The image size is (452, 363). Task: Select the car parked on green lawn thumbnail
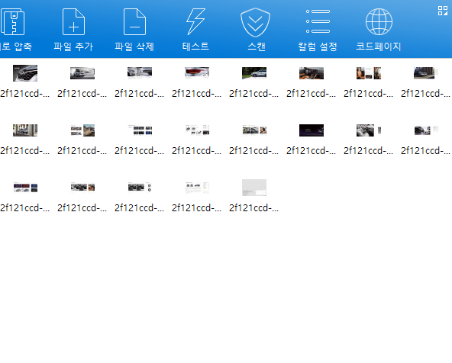pos(254,73)
